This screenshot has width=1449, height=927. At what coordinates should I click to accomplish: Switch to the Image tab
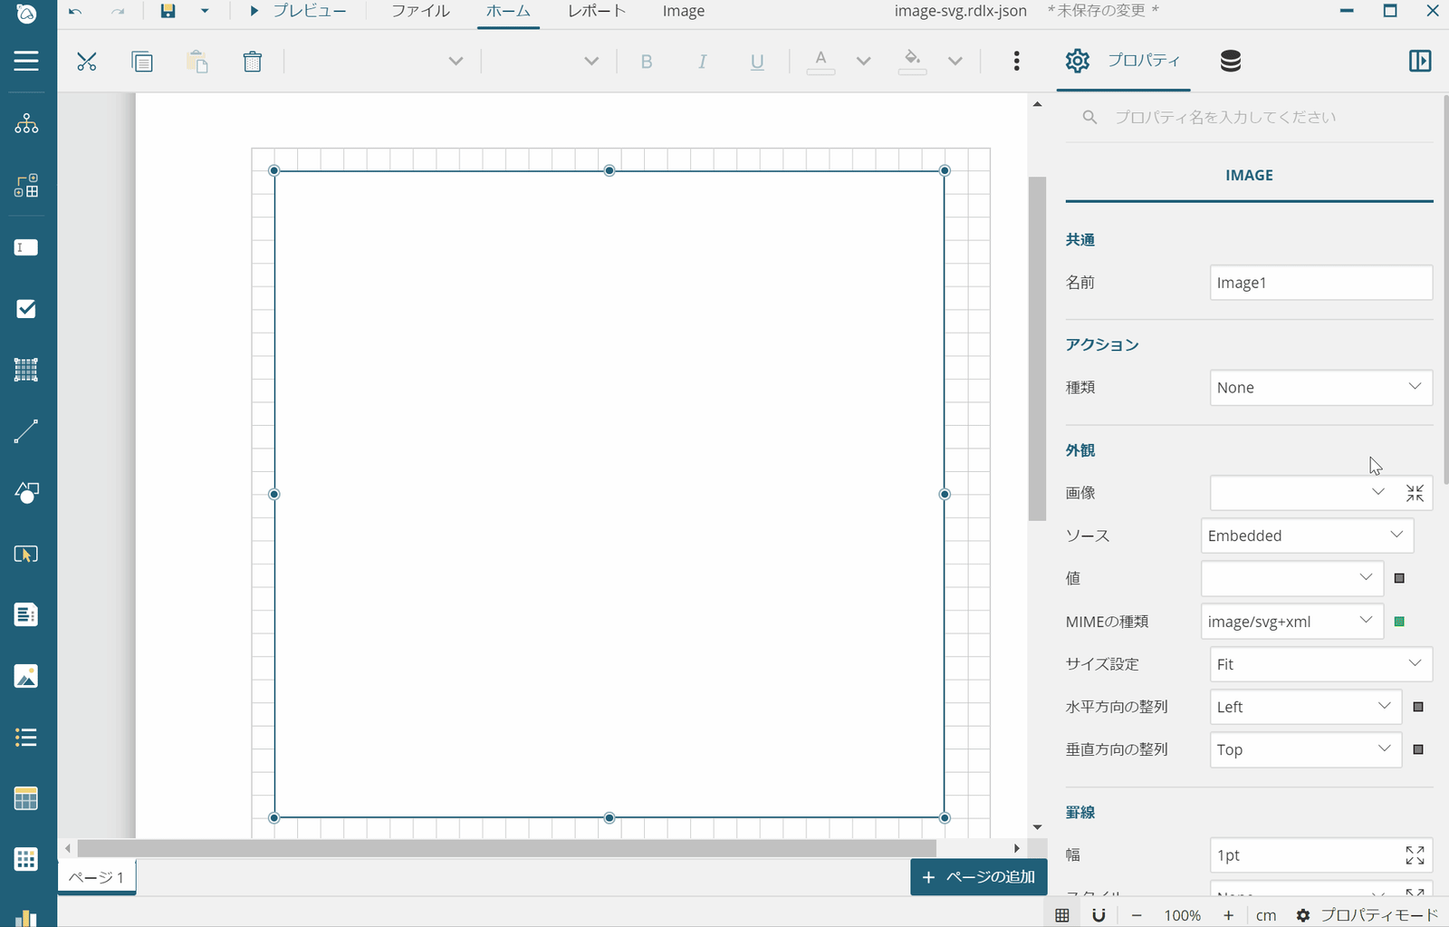click(x=684, y=11)
